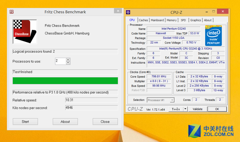Viewport: 240px width, 142px height.
Task: Expand the Tools dropdown arrow
Action: click(185, 109)
